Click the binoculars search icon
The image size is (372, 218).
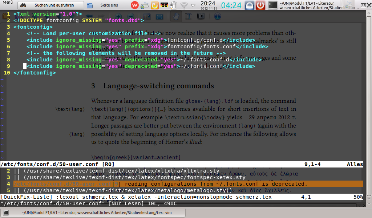click(x=23, y=5)
